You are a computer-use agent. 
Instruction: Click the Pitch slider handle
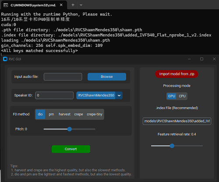tap(70, 129)
